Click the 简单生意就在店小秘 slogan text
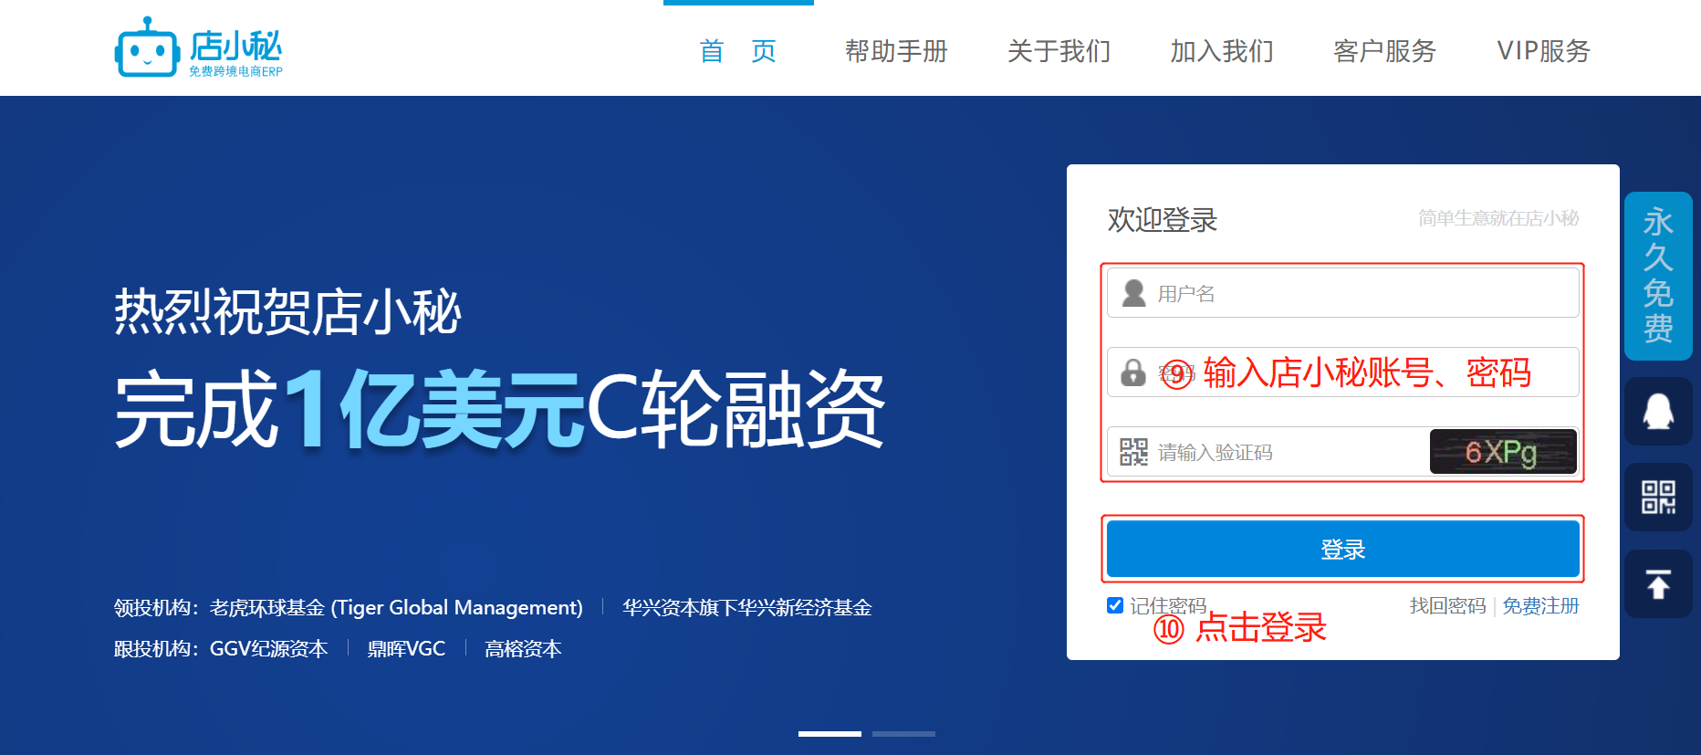 pos(1498,218)
